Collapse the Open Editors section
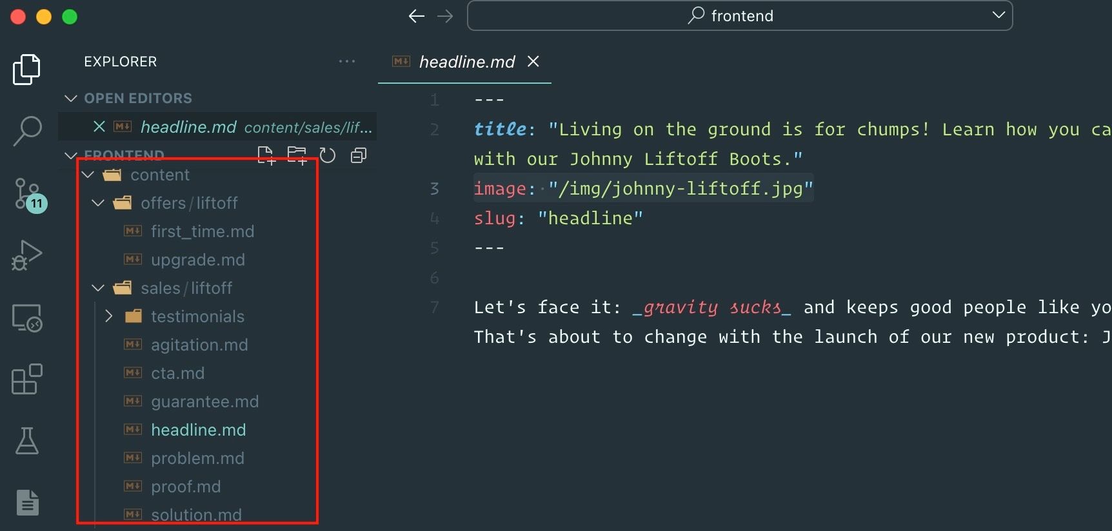 [71, 98]
